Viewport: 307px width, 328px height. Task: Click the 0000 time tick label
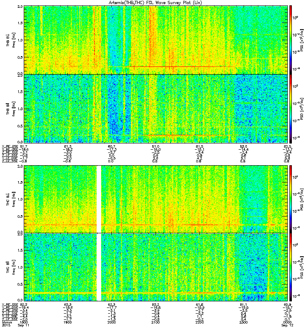click(x=287, y=322)
